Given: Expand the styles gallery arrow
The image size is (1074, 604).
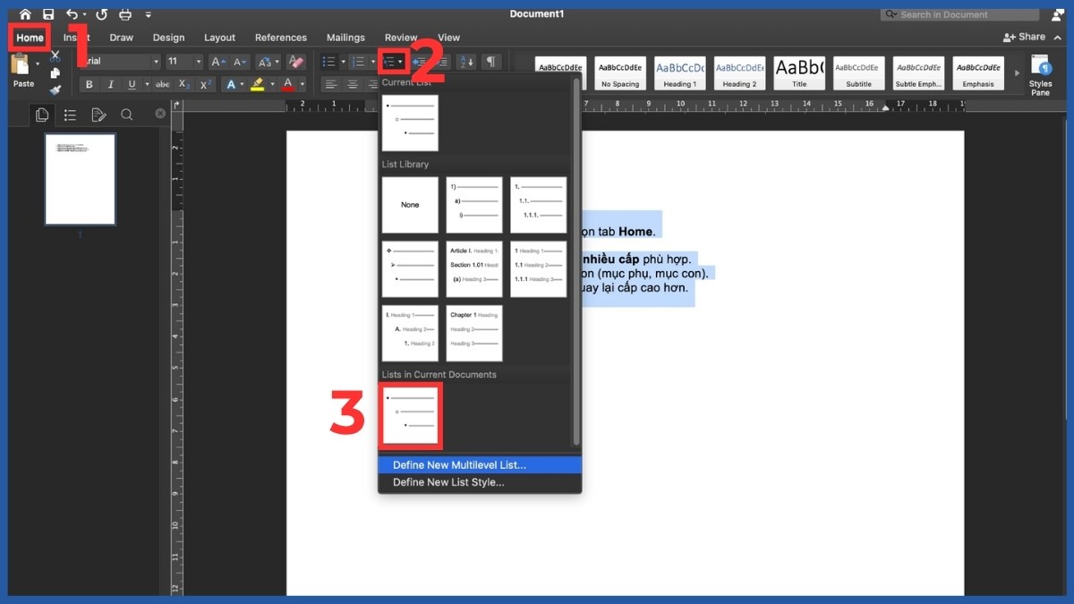Looking at the screenshot, I should point(1016,73).
